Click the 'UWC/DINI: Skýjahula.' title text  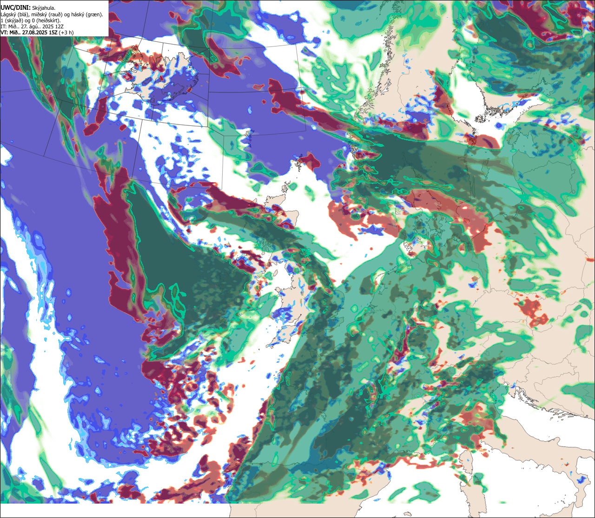[x=28, y=8]
